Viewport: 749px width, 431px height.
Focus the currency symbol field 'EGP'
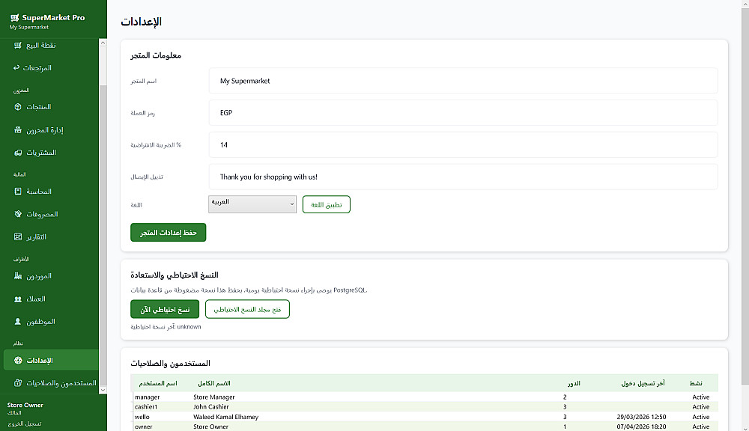(463, 113)
